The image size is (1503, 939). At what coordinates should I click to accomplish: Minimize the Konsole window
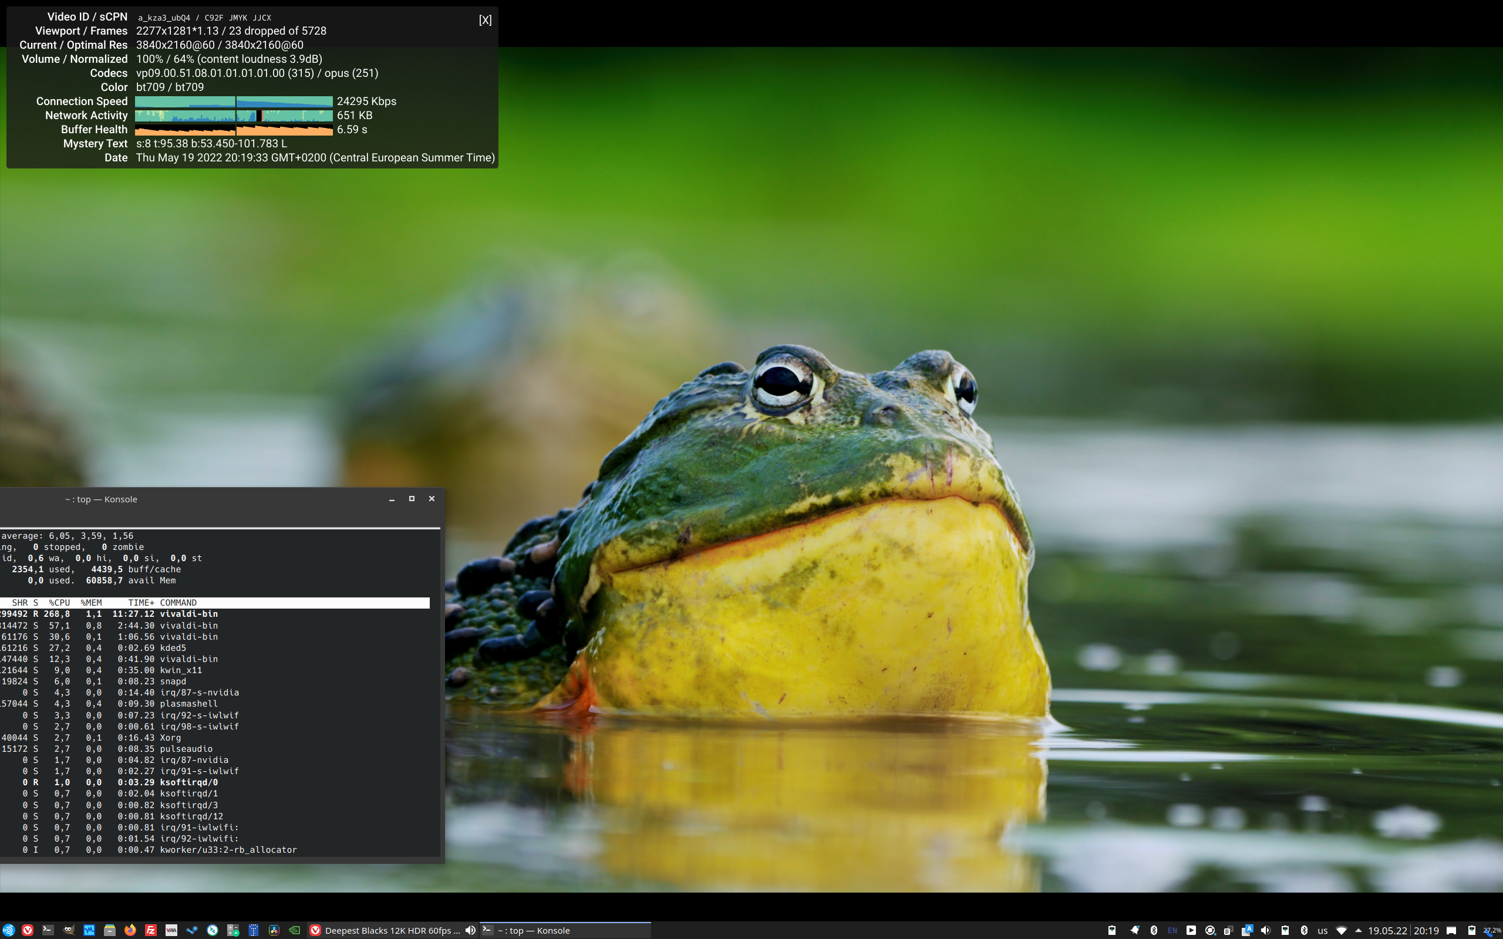(x=392, y=499)
